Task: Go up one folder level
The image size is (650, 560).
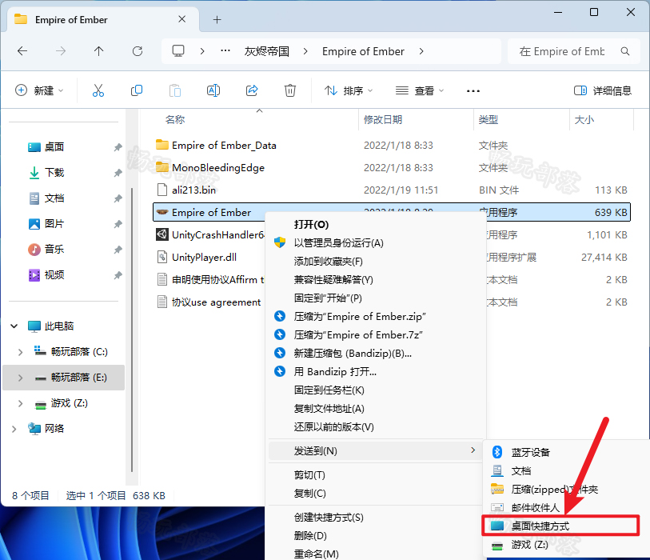Action: [x=98, y=51]
